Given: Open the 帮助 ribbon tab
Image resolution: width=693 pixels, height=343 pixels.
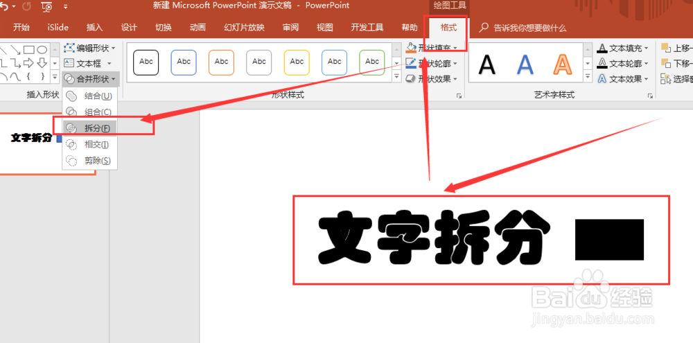Looking at the screenshot, I should (x=410, y=28).
